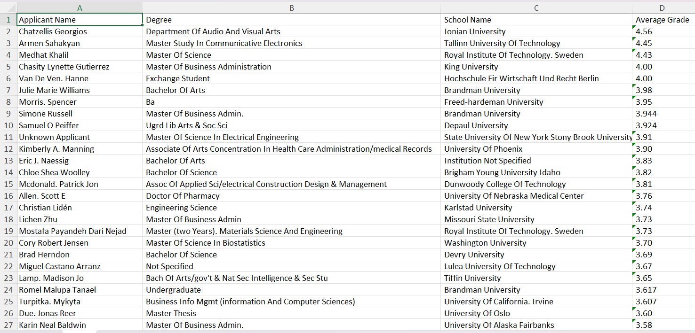Click the Karin Neal Baldwin cell
The image size is (695, 333).
click(x=80, y=325)
